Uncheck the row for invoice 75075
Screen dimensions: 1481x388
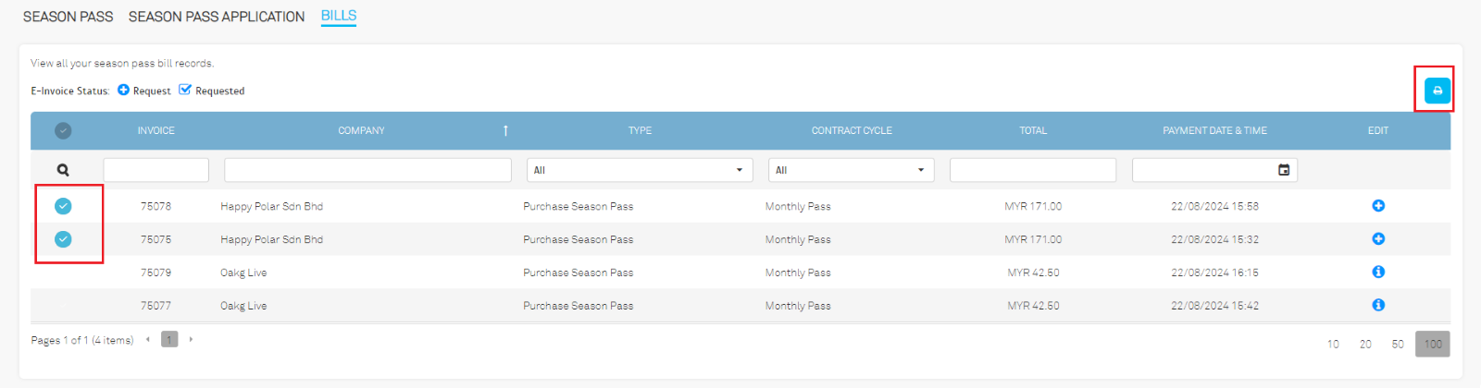[63, 239]
